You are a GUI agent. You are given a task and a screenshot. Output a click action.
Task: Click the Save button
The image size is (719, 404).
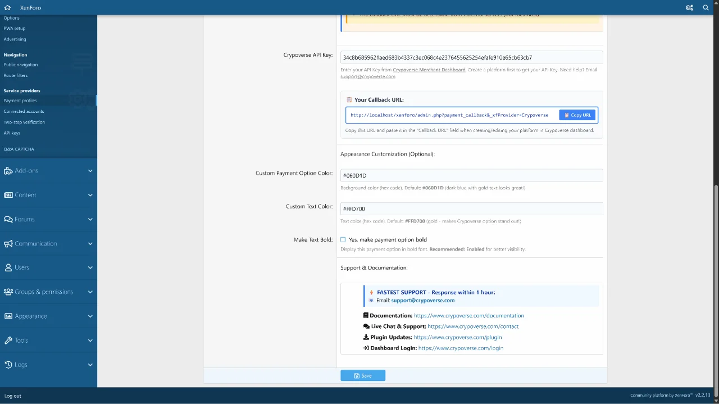[363, 375]
